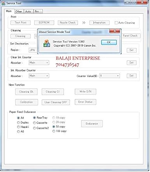
Task: Open the Other tab
Action: 19,11
